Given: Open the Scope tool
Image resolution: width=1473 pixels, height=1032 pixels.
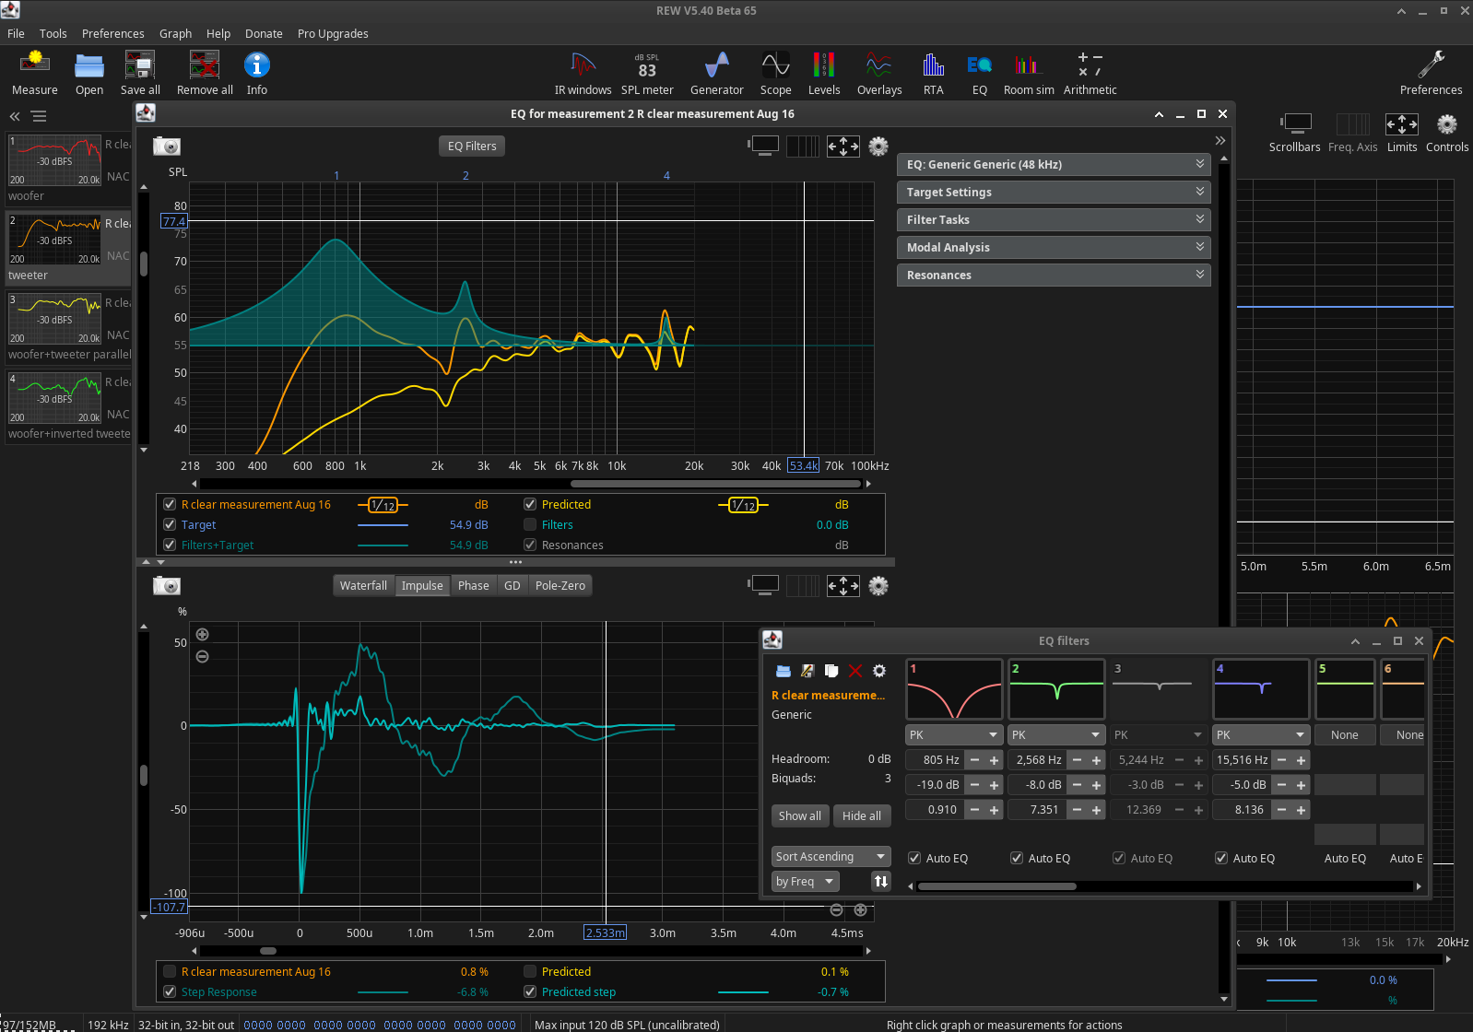Looking at the screenshot, I should click(x=775, y=72).
